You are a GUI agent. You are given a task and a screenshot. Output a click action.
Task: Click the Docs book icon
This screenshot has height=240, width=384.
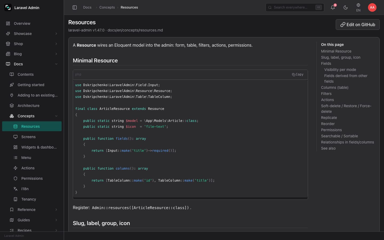(8, 64)
